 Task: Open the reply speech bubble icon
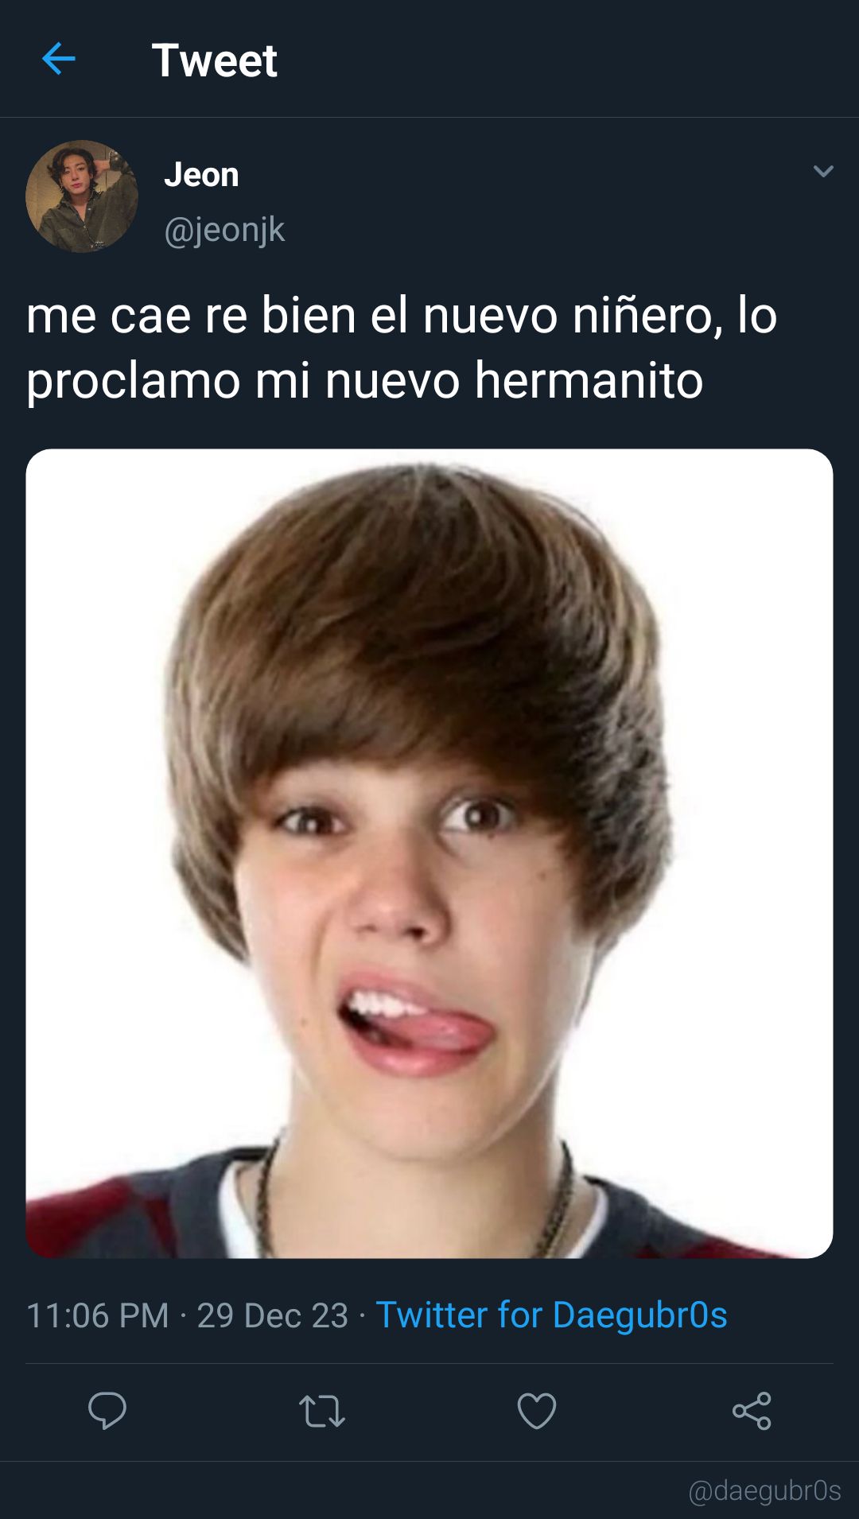pyautogui.click(x=107, y=1411)
